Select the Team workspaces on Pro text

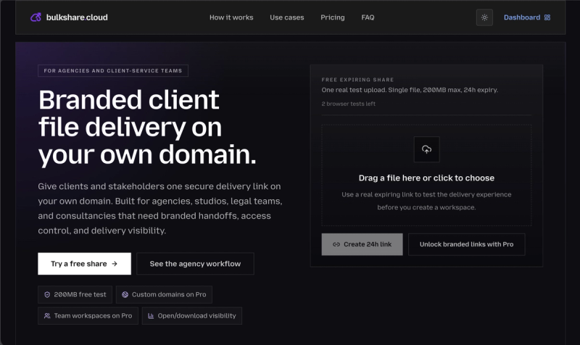pyautogui.click(x=93, y=316)
